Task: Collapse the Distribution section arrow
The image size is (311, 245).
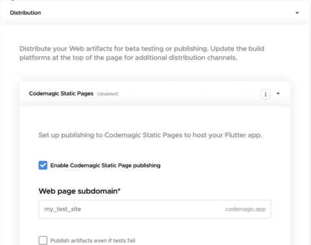Action: pyautogui.click(x=297, y=13)
